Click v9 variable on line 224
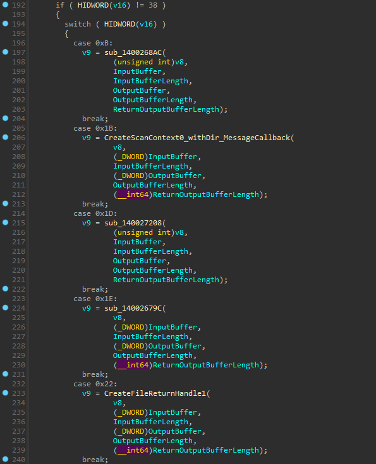 click(x=87, y=308)
